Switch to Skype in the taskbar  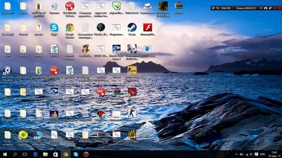tap(76, 154)
